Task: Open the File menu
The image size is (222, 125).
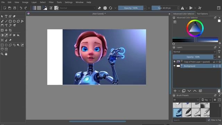Action: [x=3, y=2]
